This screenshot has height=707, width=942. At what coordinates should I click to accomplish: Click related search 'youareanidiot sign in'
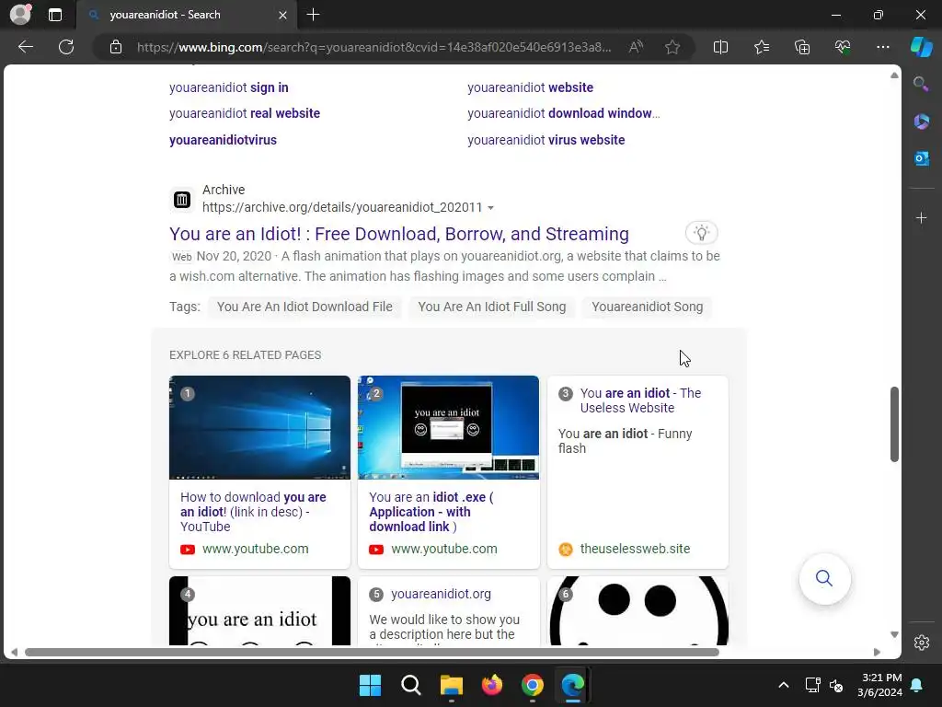[229, 87]
